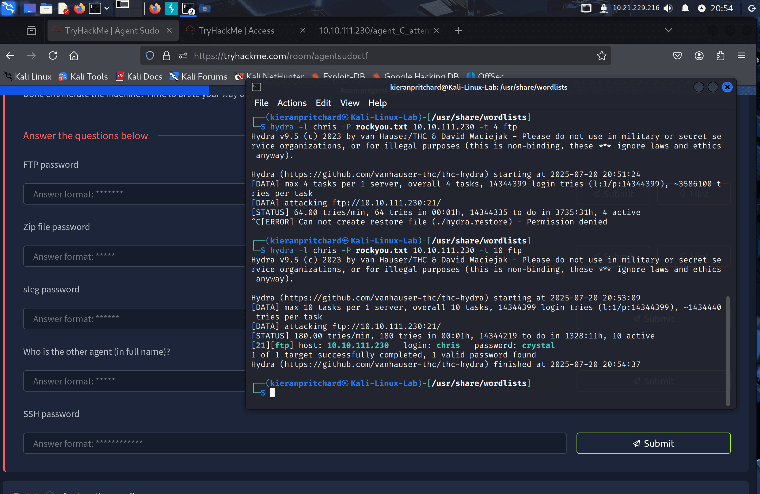This screenshot has width=760, height=494.
Task: Click the terminal vertical scrollbar
Action: click(728, 351)
